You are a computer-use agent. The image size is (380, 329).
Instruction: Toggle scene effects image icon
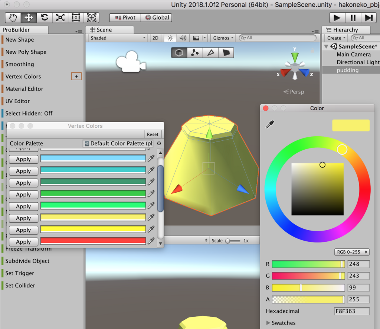click(x=196, y=38)
